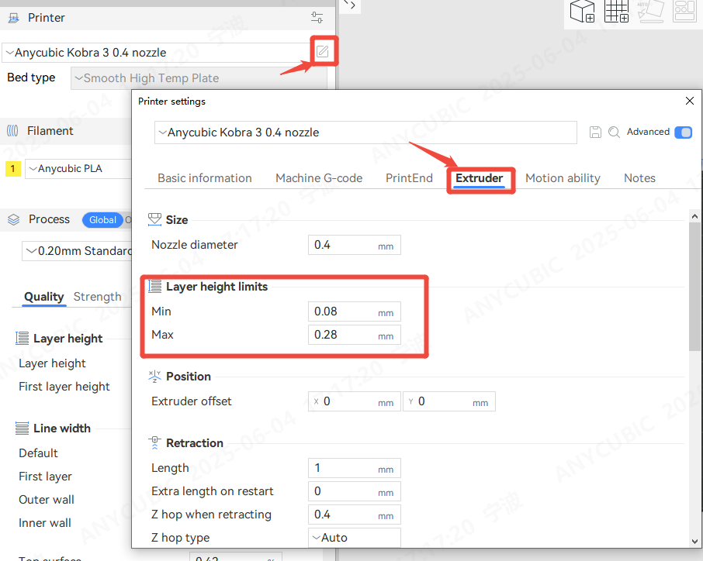The width and height of the screenshot is (703, 561).
Task: Open the 0.20mm Standard process dropdown
Action: pos(77,251)
